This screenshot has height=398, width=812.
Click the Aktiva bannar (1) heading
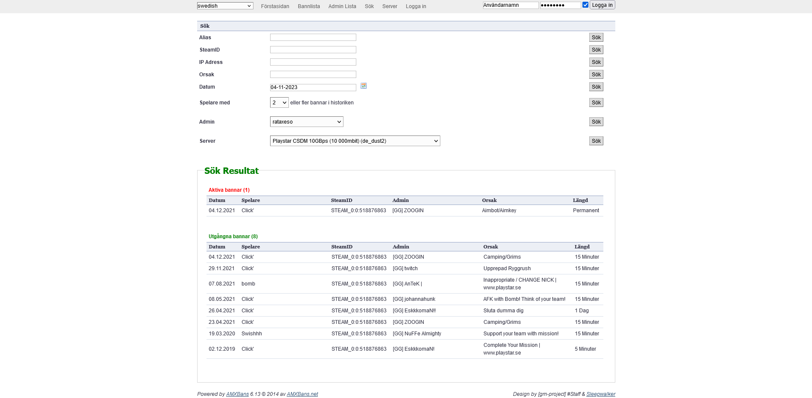[229, 190]
